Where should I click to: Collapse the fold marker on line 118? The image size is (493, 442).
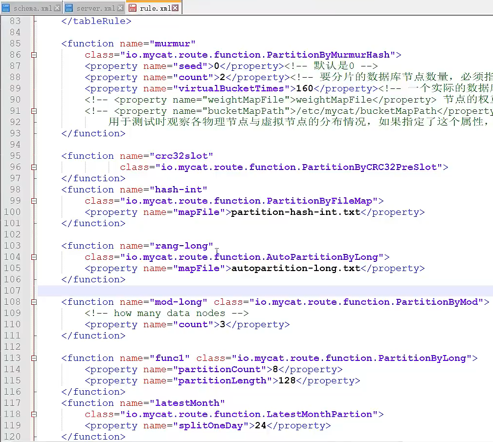(34, 414)
